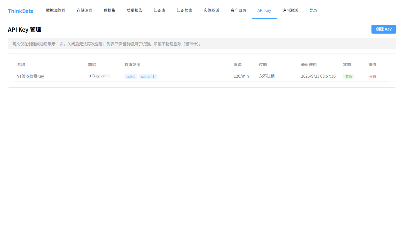This screenshot has width=404, height=252.
Task: Click the 登录 nav item
Action: click(313, 10)
